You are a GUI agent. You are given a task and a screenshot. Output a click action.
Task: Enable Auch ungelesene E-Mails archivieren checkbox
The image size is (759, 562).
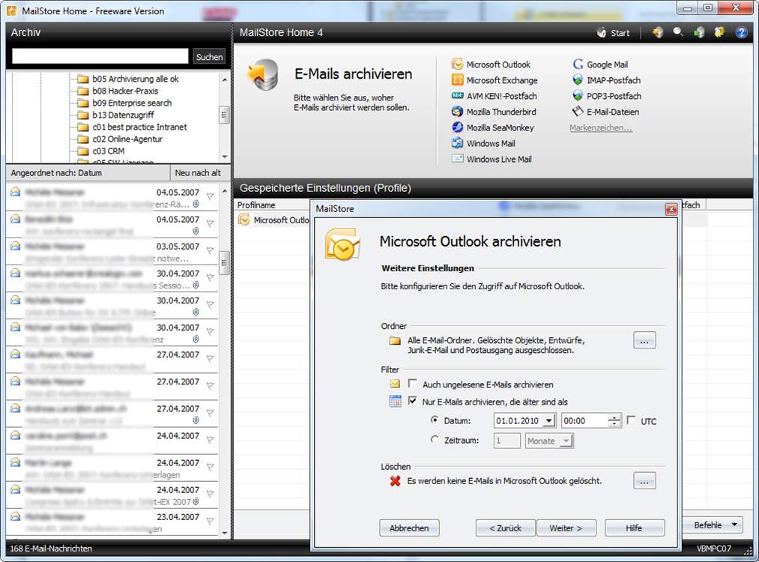pyautogui.click(x=412, y=384)
